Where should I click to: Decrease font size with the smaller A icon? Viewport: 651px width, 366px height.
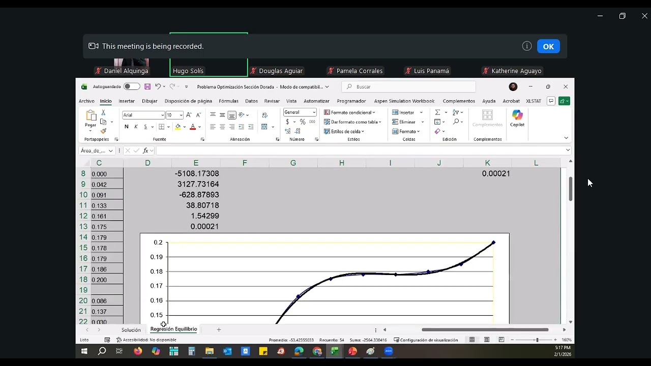[x=198, y=115]
